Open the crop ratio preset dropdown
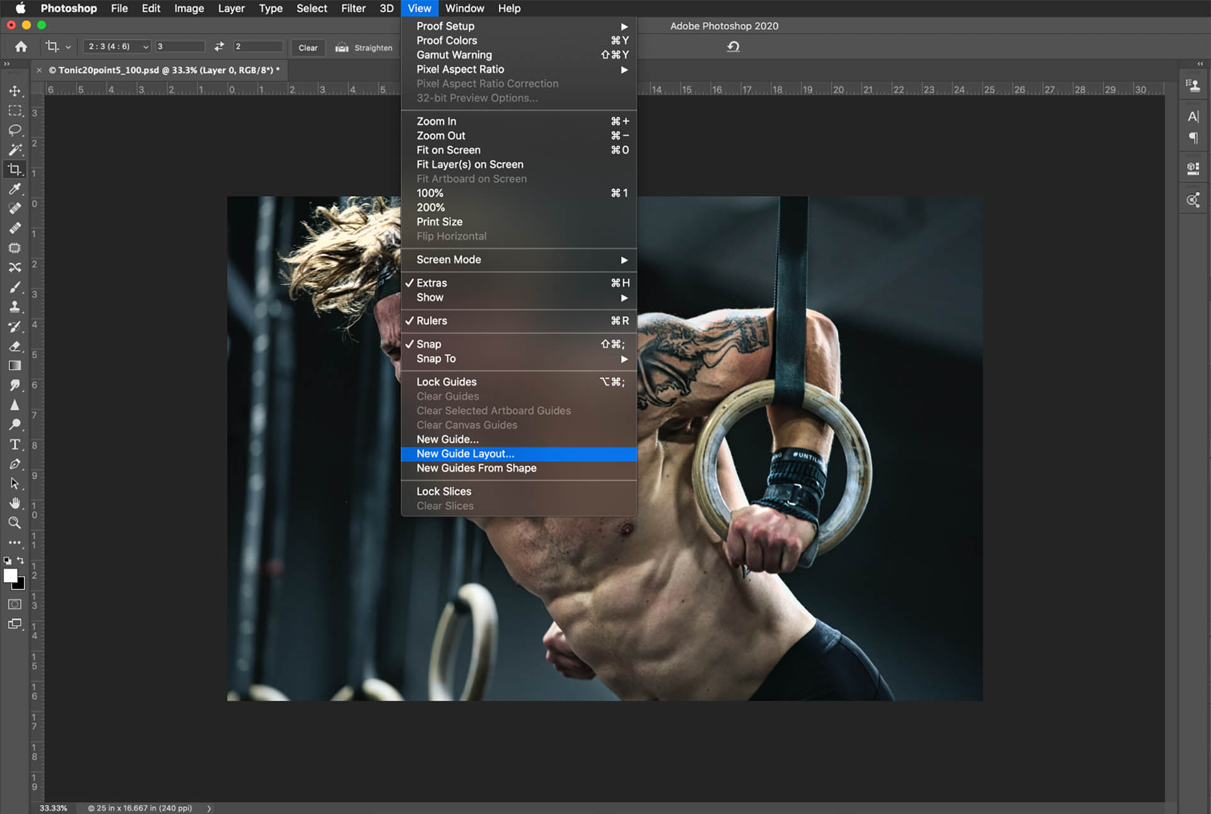 pyautogui.click(x=118, y=47)
